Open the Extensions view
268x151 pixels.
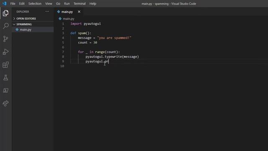[5, 65]
